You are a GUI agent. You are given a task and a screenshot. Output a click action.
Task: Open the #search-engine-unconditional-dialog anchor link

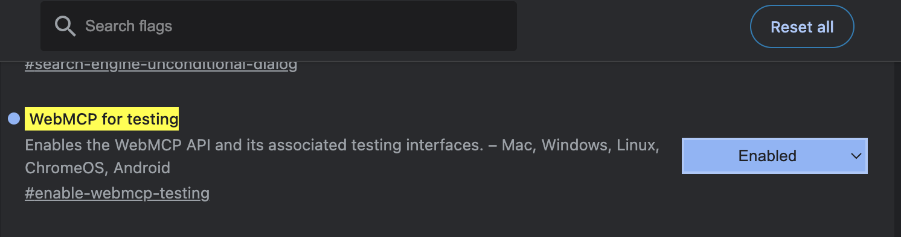[x=161, y=64]
